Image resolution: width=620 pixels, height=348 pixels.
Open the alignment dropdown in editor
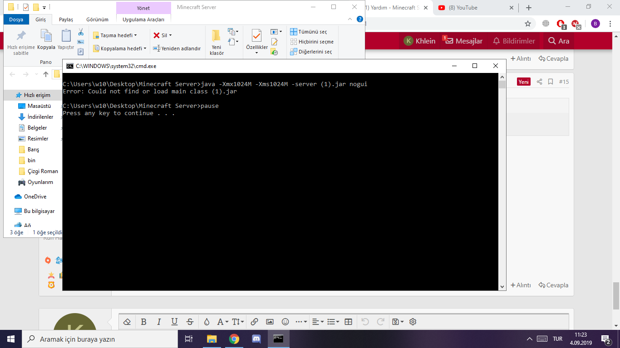[x=319, y=322]
